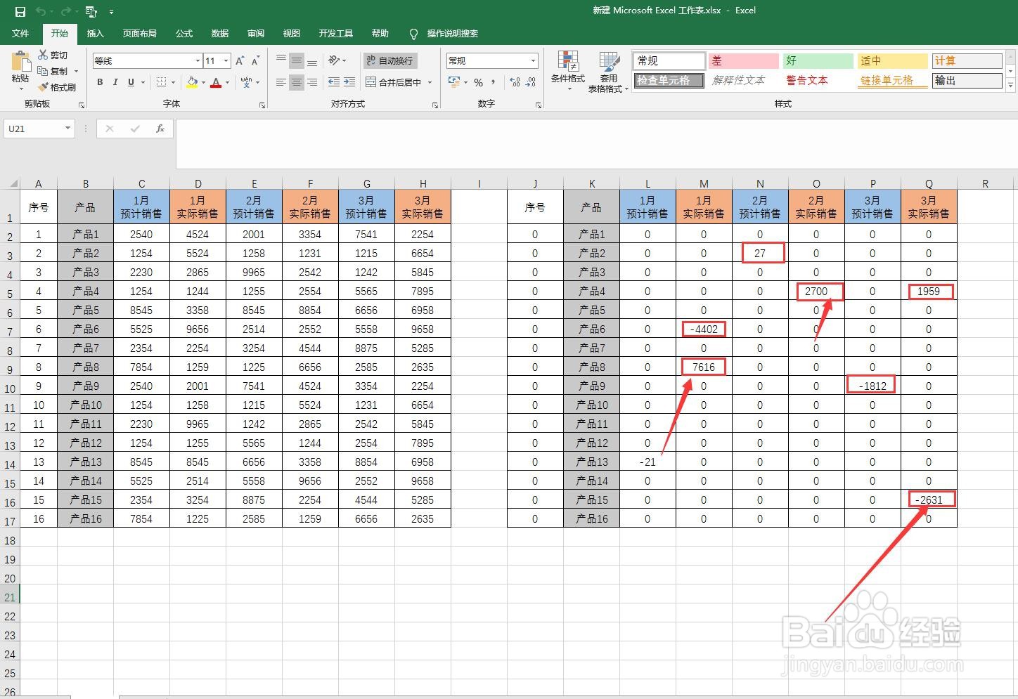1018x699 pixels.
Task: Toggle center horizontal alignment
Action: (297, 82)
